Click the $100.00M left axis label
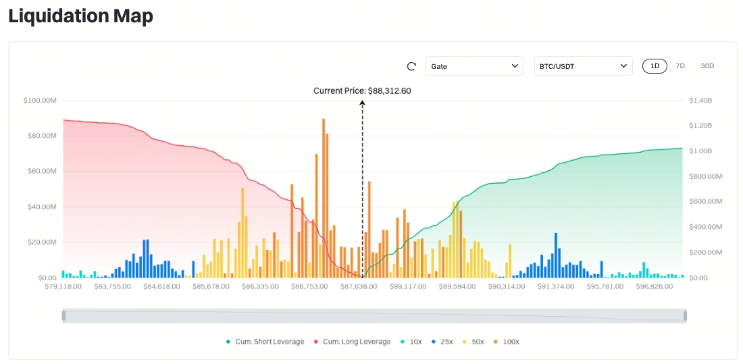743x364 pixels. [40, 101]
